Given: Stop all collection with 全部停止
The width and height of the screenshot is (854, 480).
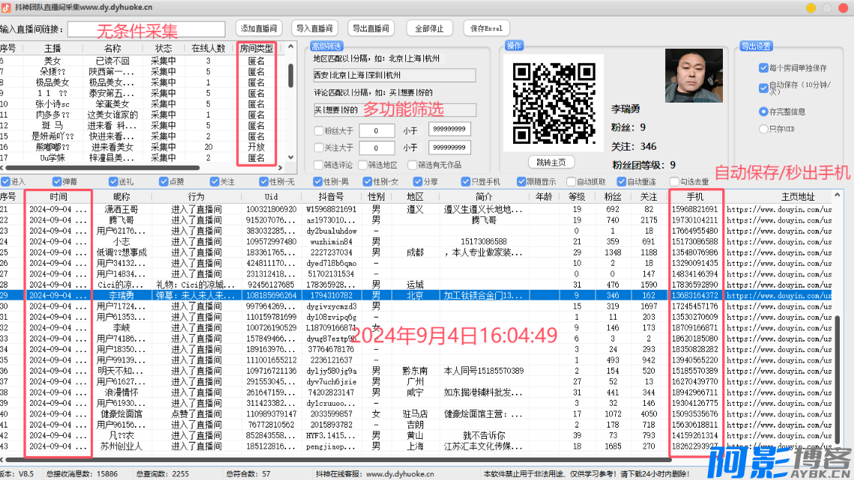Looking at the screenshot, I should tap(429, 28).
